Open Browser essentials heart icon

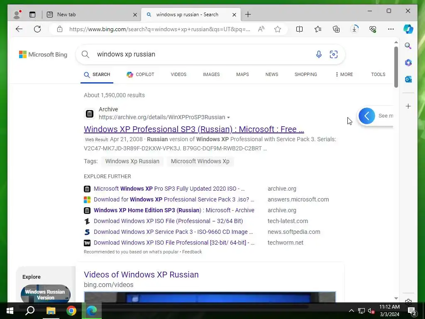[x=373, y=29]
